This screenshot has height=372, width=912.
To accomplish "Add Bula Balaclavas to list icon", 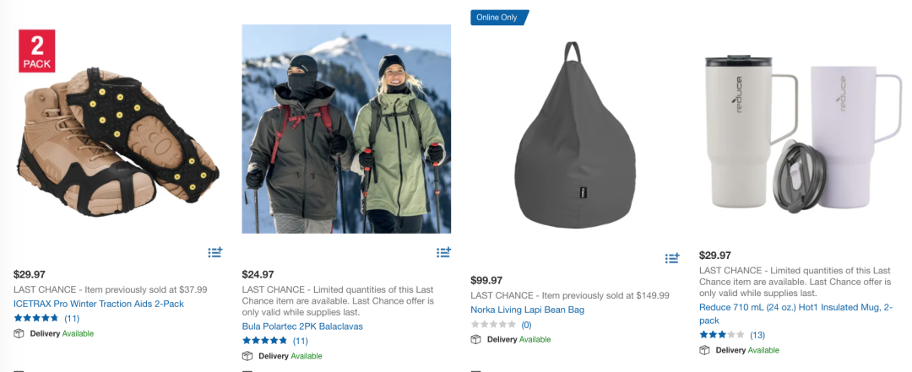I will tap(444, 252).
